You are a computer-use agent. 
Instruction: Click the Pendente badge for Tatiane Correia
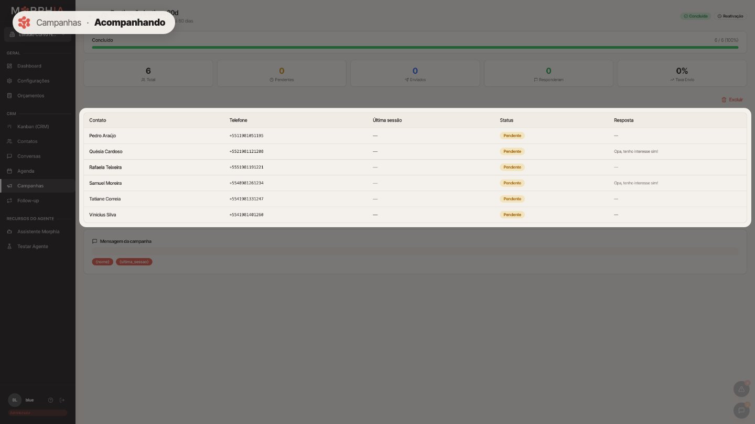point(512,199)
